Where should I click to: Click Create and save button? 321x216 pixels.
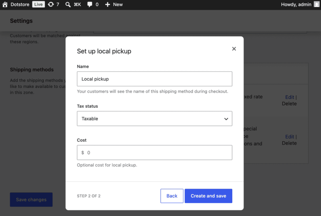[208, 196]
